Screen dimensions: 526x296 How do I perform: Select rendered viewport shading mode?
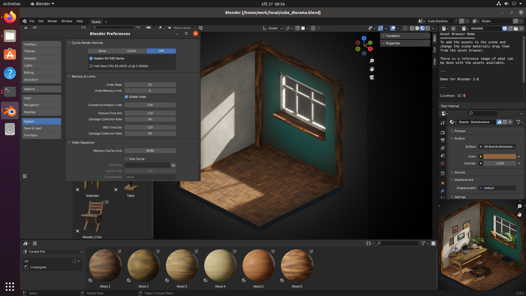428,28
